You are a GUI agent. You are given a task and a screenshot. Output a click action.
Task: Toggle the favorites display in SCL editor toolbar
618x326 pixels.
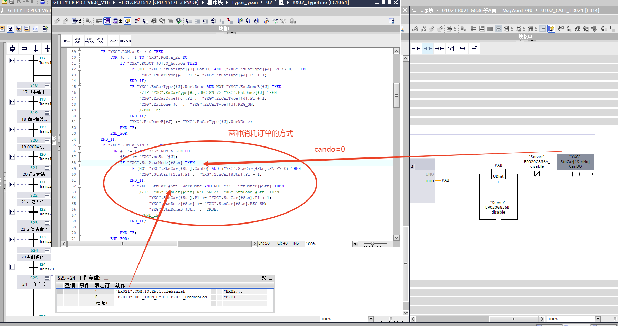(127, 21)
